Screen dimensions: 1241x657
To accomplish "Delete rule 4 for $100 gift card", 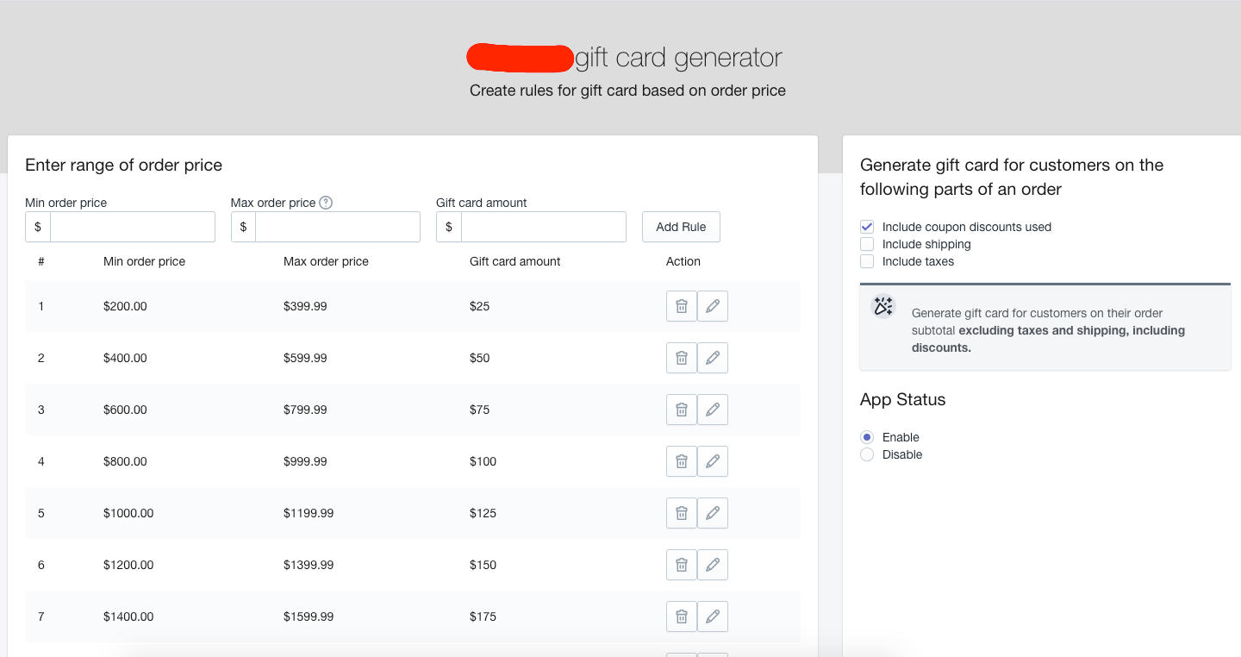I will click(x=681, y=461).
